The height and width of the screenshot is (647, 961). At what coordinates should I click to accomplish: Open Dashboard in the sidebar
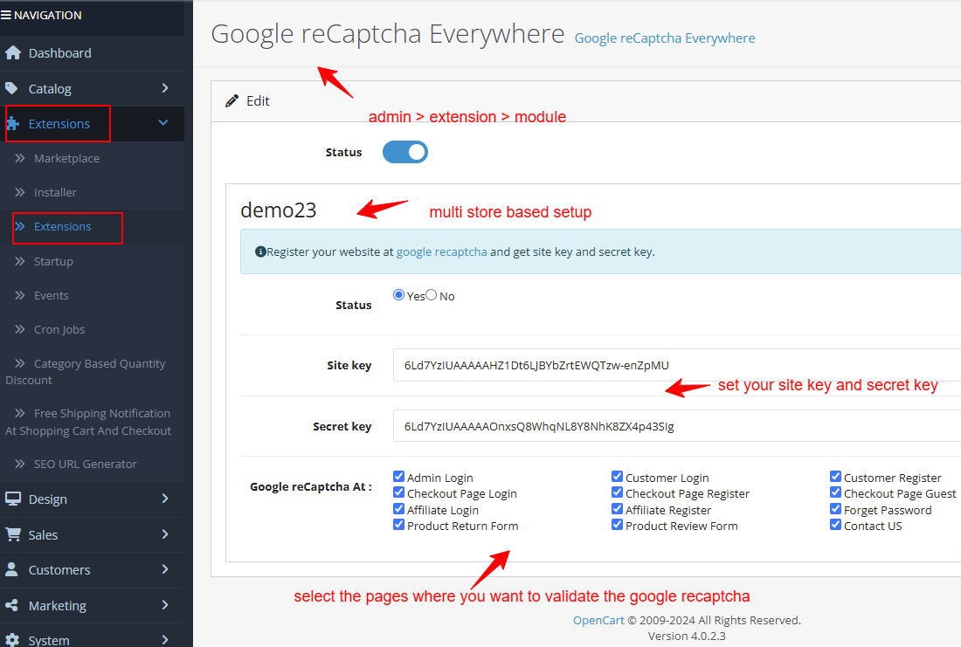(92, 53)
